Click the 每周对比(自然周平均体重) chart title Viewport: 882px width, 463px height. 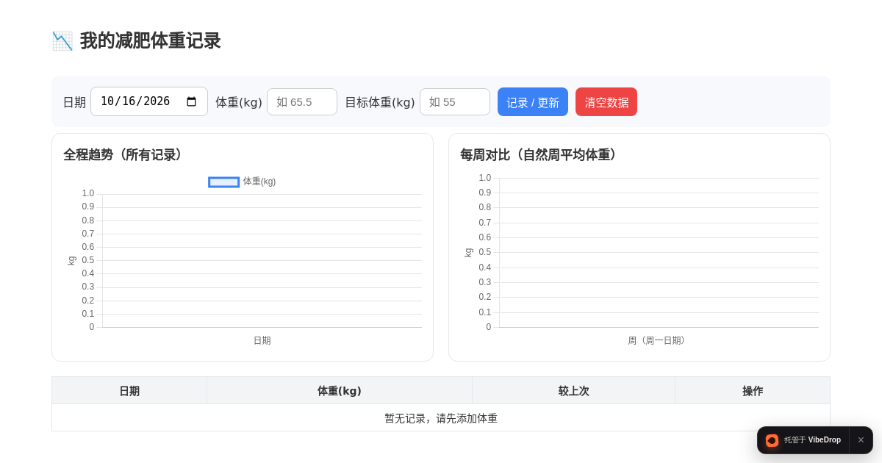point(541,155)
